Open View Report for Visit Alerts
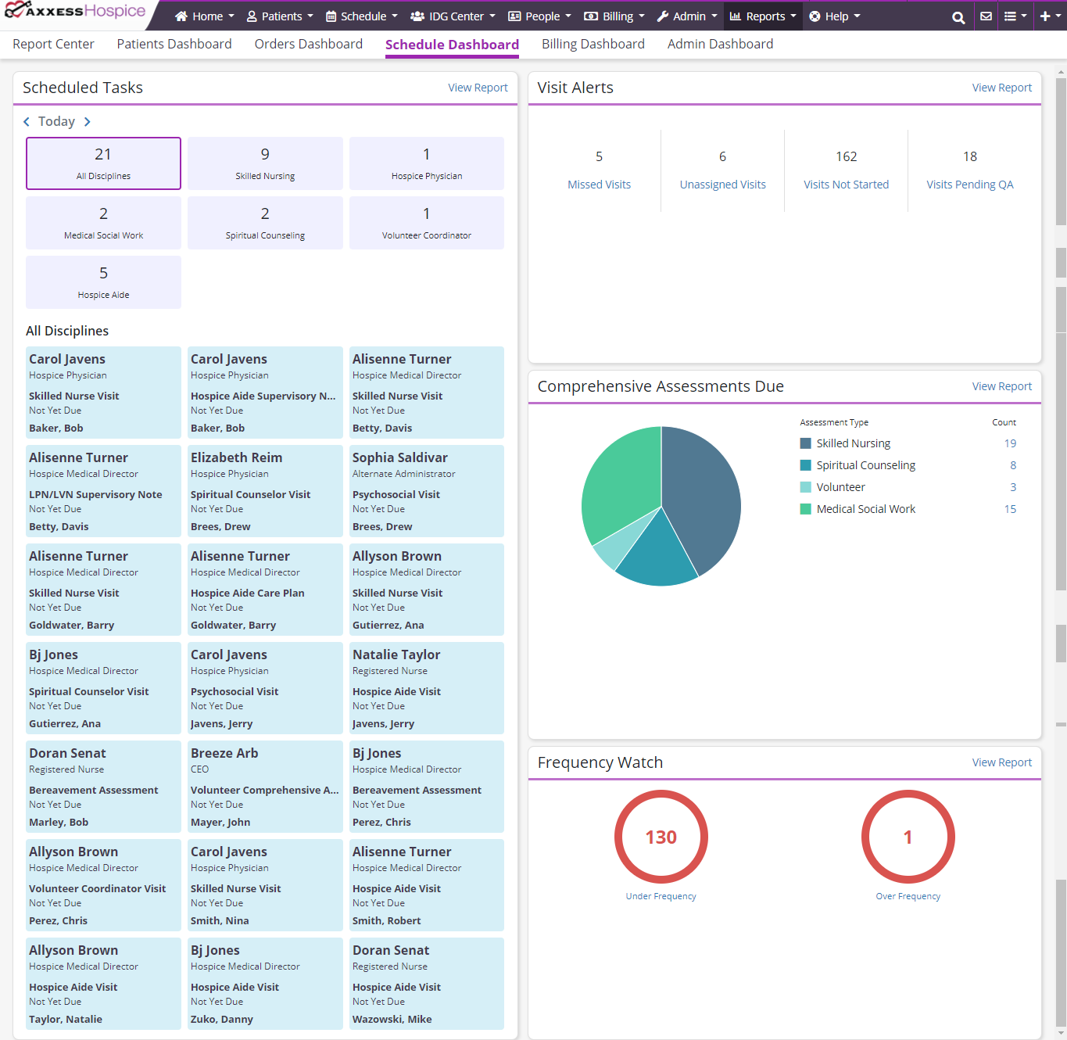This screenshot has width=1067, height=1040. coord(1001,88)
